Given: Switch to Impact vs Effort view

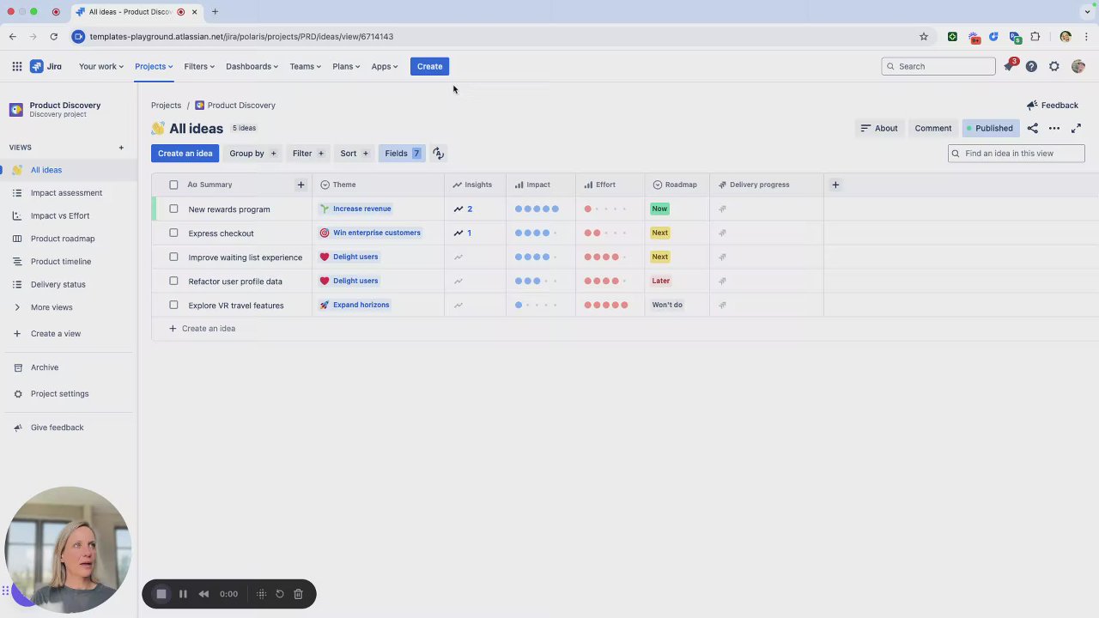Looking at the screenshot, I should tap(60, 215).
